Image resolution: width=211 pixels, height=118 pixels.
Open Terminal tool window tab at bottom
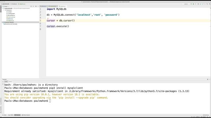tap(17, 115)
